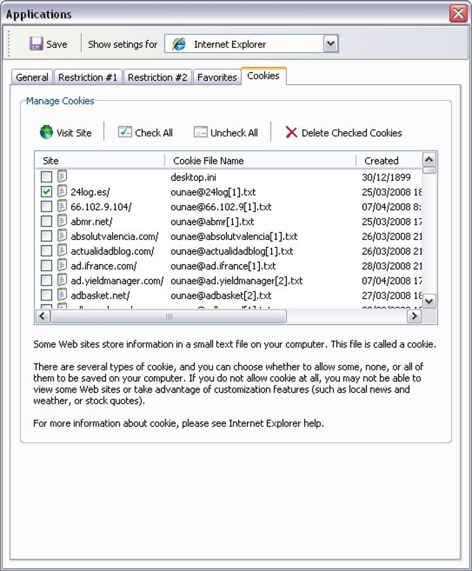
Task: Check the abmr.net/ cookie checkbox
Action: [x=46, y=221]
